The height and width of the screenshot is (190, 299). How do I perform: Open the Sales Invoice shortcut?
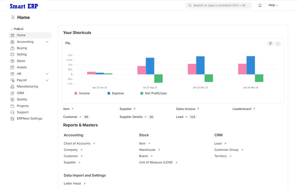[186, 109]
